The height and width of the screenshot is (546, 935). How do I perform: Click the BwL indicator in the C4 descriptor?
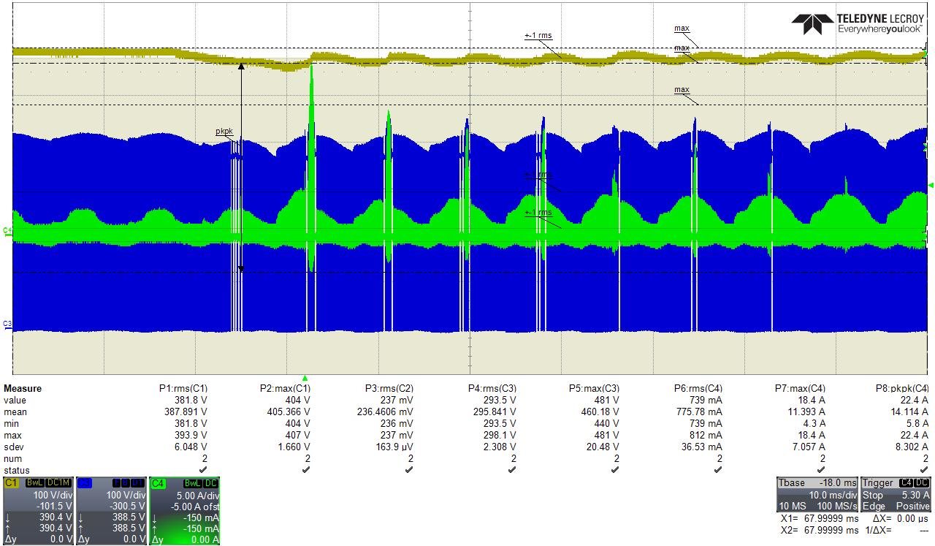[x=192, y=483]
